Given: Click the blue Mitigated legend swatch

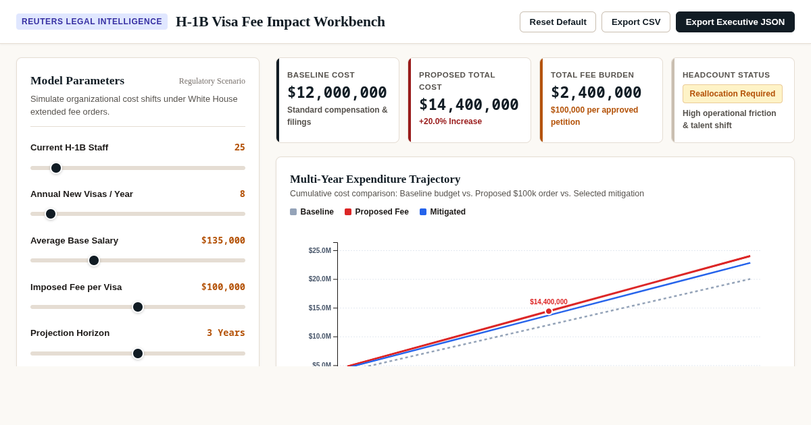Looking at the screenshot, I should (x=423, y=212).
